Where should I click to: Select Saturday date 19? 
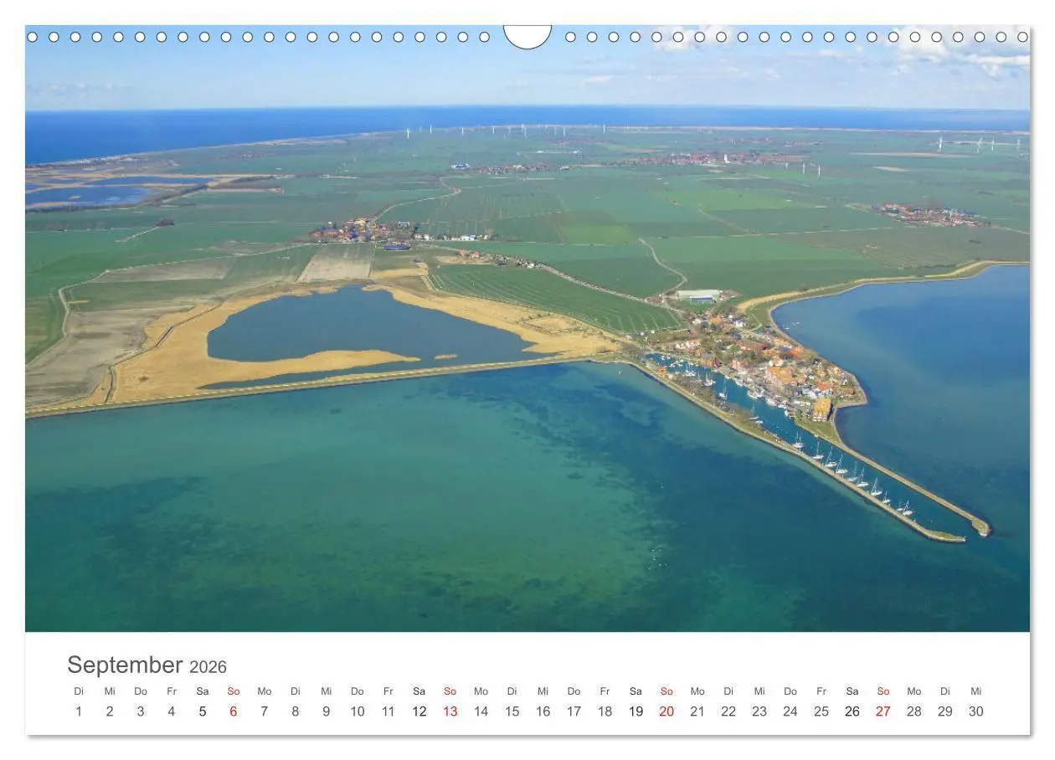[636, 711]
